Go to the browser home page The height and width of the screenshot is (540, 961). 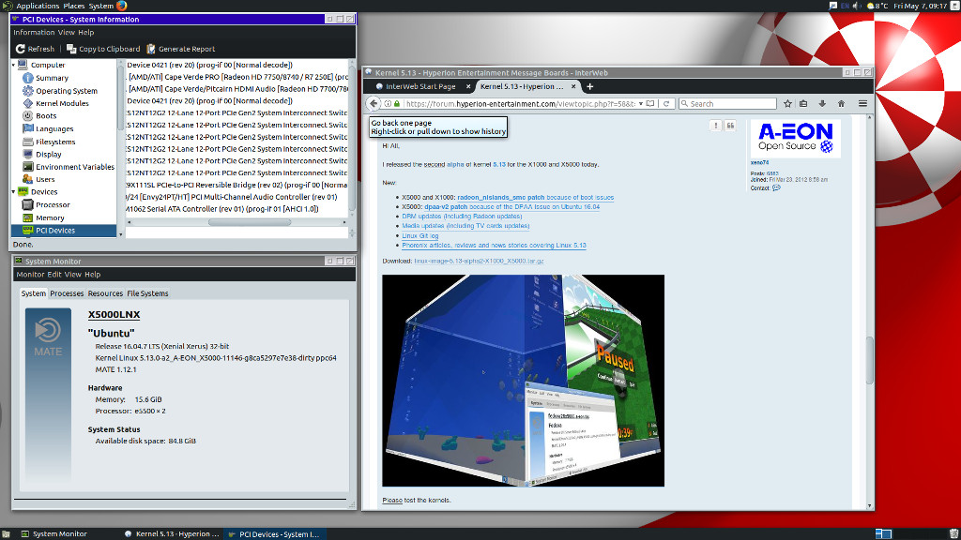(841, 103)
